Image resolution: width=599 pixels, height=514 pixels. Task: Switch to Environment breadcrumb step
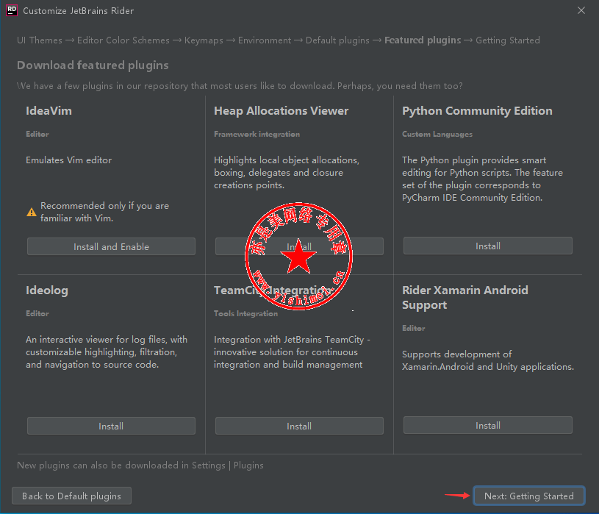[x=265, y=40]
